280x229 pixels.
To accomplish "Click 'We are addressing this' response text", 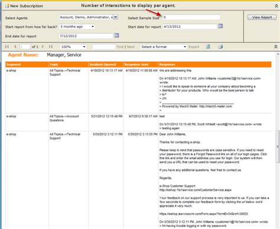I will click(175, 70).
